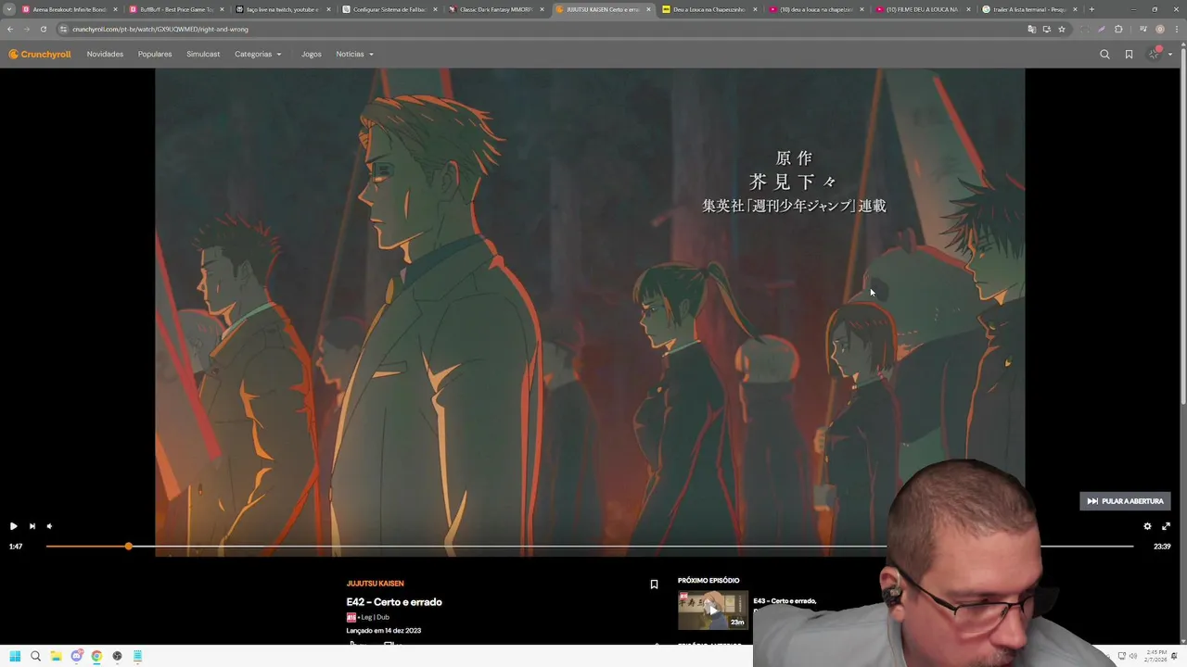1187x667 pixels.
Task: Open a new browser tab
Action: pyautogui.click(x=1091, y=9)
